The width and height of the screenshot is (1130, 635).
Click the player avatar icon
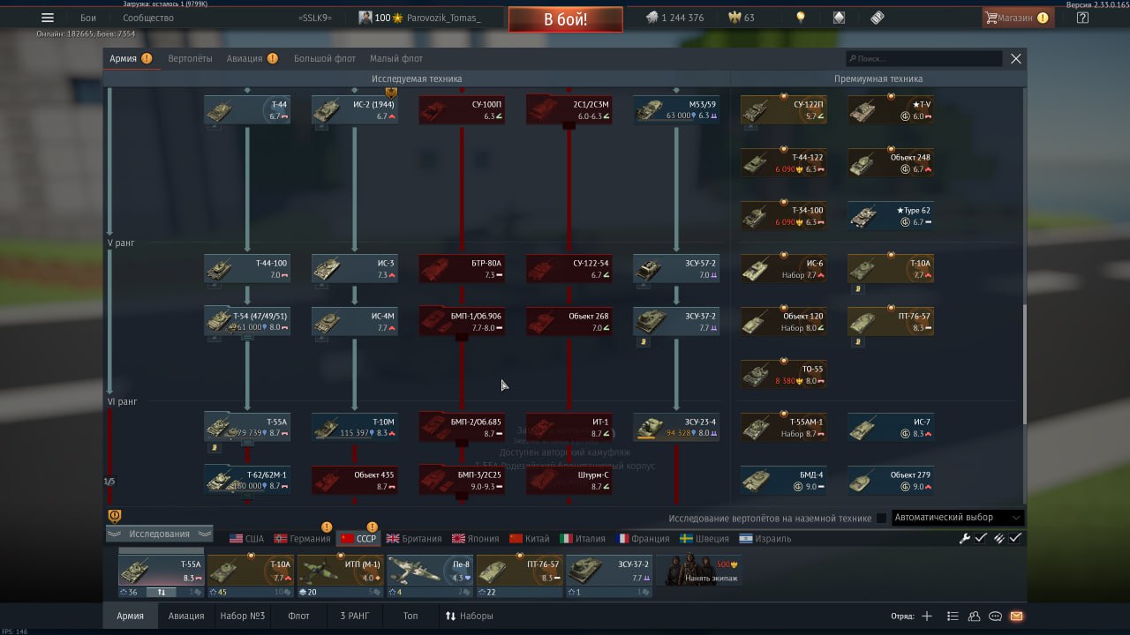(x=365, y=18)
